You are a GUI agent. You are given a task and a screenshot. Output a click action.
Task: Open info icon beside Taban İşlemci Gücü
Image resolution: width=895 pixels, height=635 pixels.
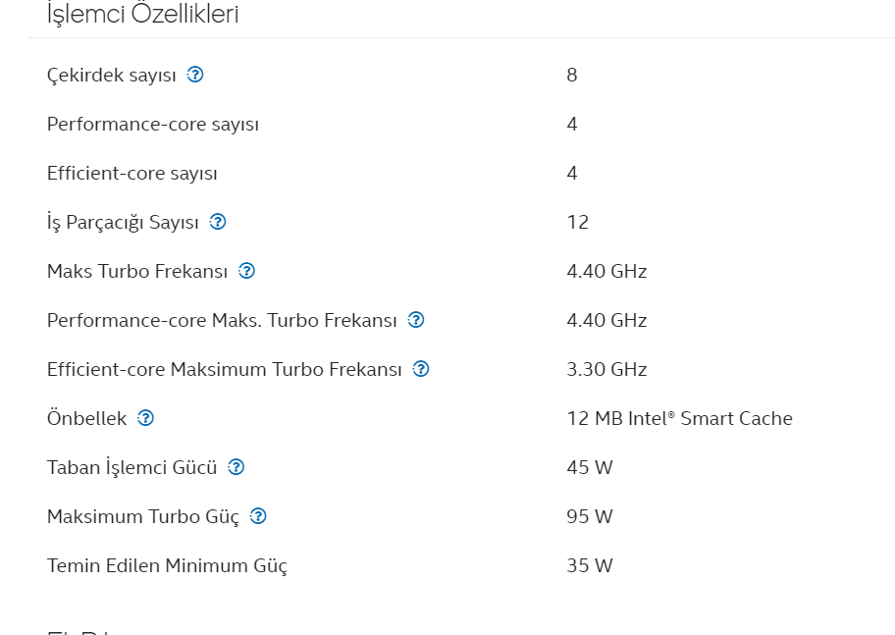click(x=236, y=467)
